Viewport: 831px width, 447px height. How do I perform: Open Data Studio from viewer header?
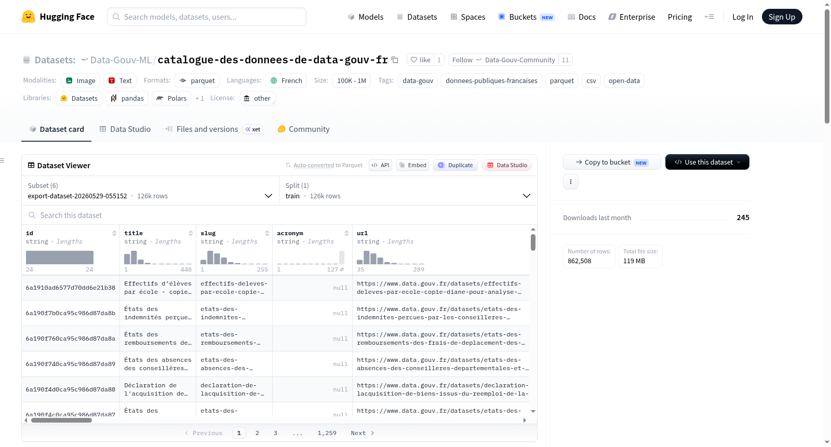(507, 165)
